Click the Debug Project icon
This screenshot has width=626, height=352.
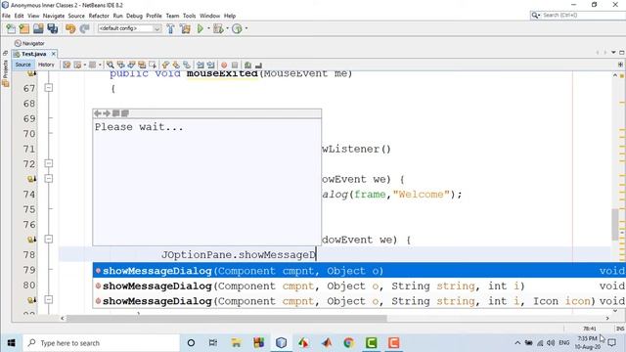(x=218, y=28)
